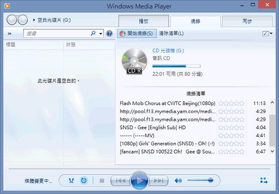Rate Flash Mob Chorus with the stars
Screen dimensions: 279x194
(231, 103)
